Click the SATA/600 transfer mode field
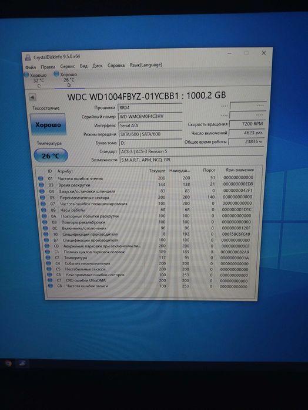Screen dimensions: 308x410 150,134
